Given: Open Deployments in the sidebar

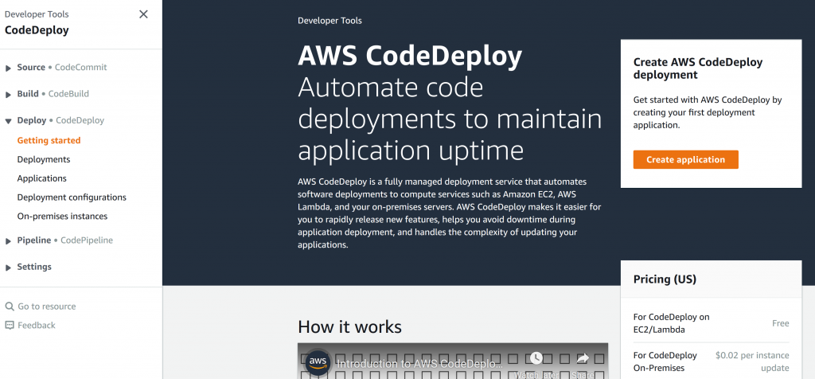Looking at the screenshot, I should (44, 159).
